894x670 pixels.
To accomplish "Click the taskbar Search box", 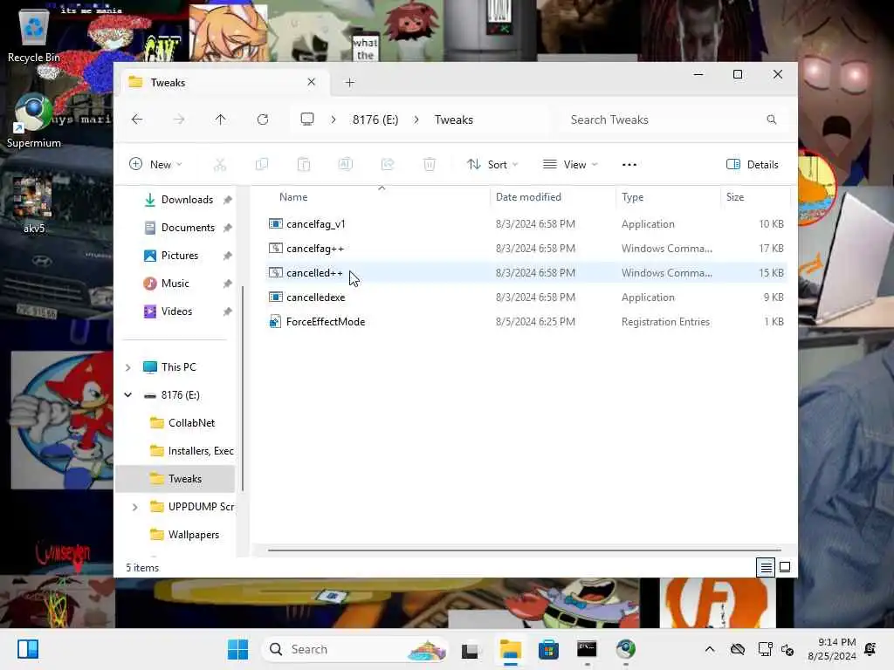I will (x=354, y=649).
